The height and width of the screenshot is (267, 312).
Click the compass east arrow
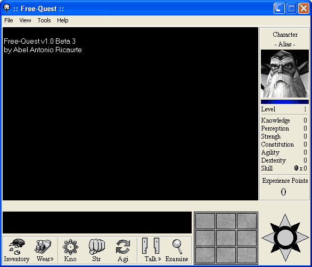(302, 238)
